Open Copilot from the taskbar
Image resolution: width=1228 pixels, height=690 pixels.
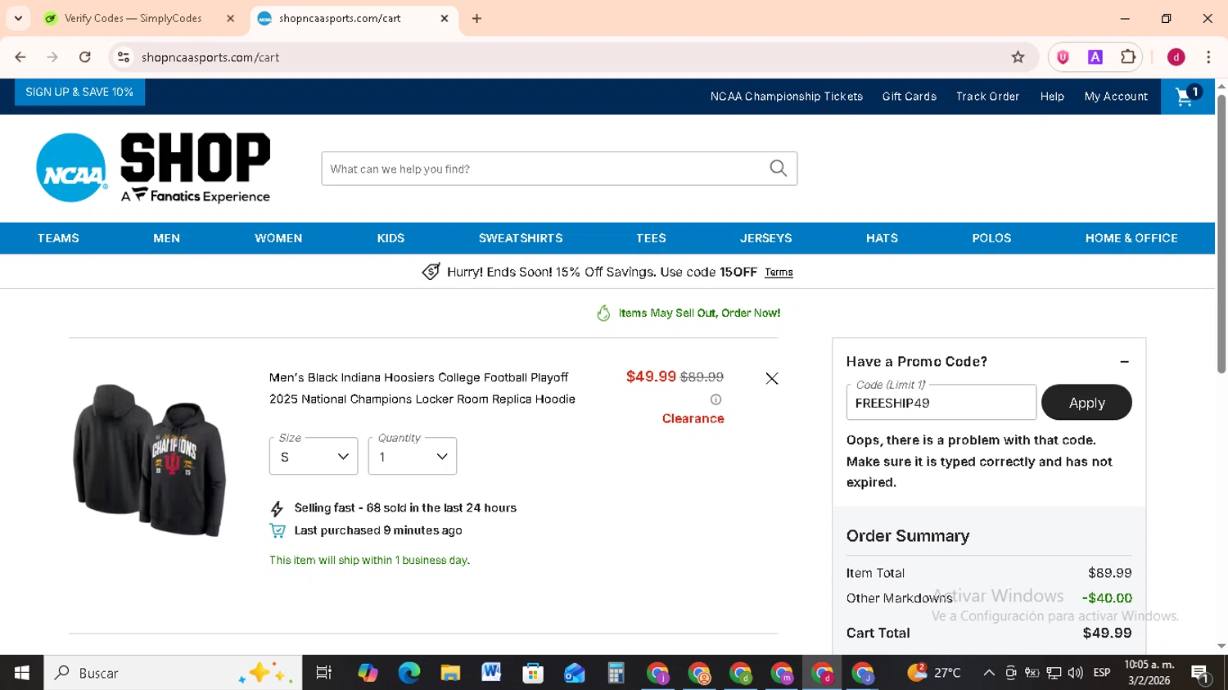(368, 673)
